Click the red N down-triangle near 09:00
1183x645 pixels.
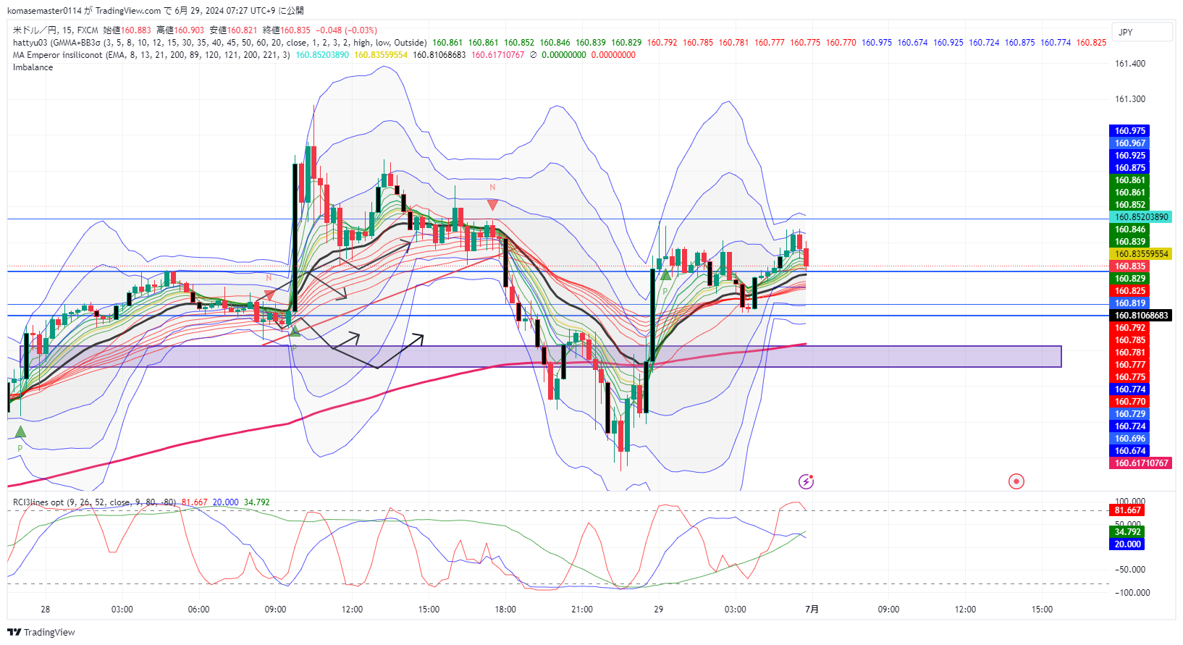269,295
